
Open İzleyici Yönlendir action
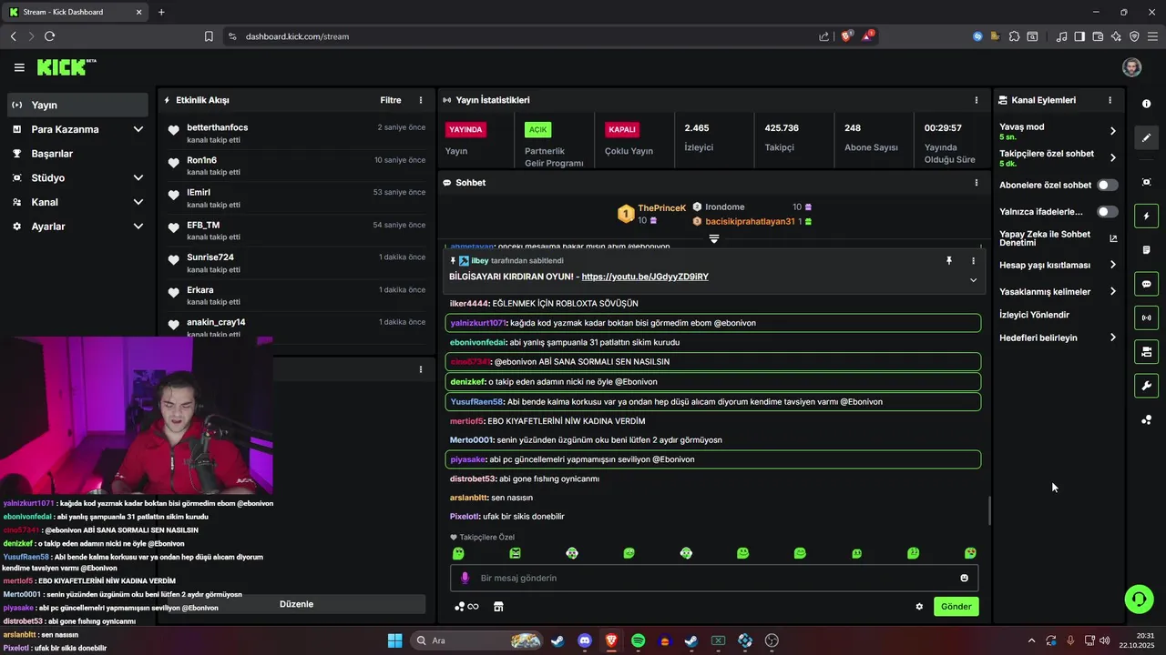tap(1034, 315)
